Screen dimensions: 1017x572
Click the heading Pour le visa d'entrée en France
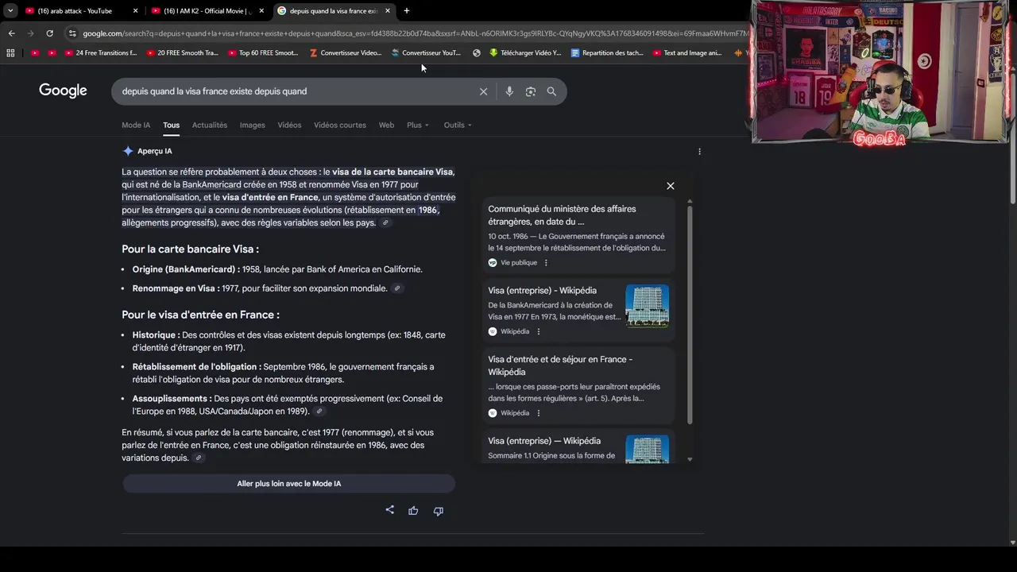[x=200, y=315]
